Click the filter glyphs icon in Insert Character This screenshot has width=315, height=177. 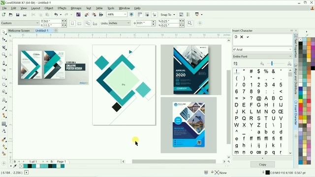click(236, 63)
